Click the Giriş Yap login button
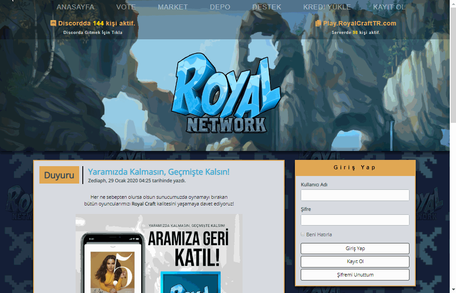The width and height of the screenshot is (456, 293). click(355, 249)
